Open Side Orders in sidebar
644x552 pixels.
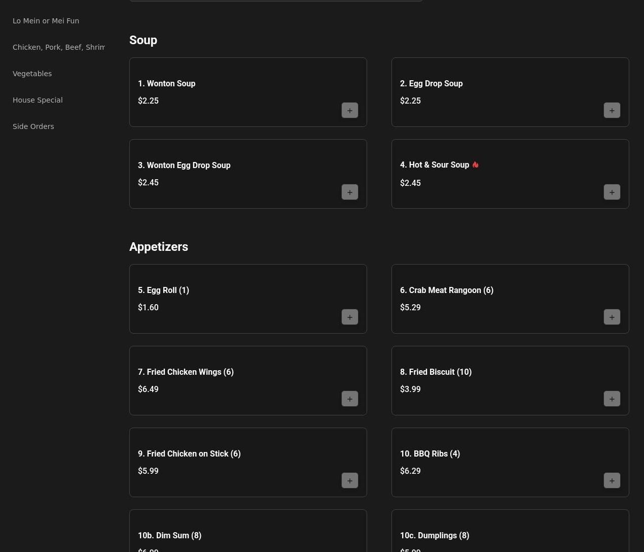[33, 126]
